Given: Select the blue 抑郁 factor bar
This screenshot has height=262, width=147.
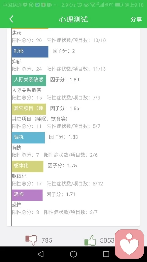Looking at the screenshot, I should [30, 52].
